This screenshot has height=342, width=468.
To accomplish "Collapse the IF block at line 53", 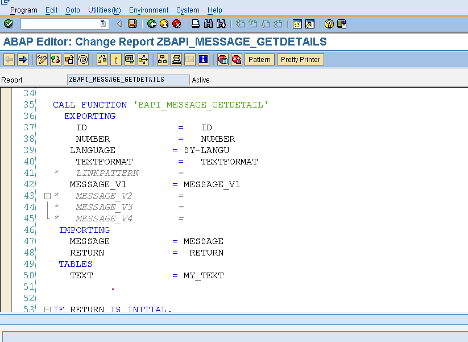I will pos(48,310).
